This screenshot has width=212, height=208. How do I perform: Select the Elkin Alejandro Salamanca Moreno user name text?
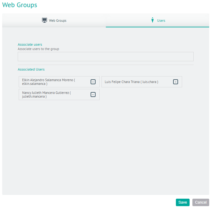click(x=49, y=82)
